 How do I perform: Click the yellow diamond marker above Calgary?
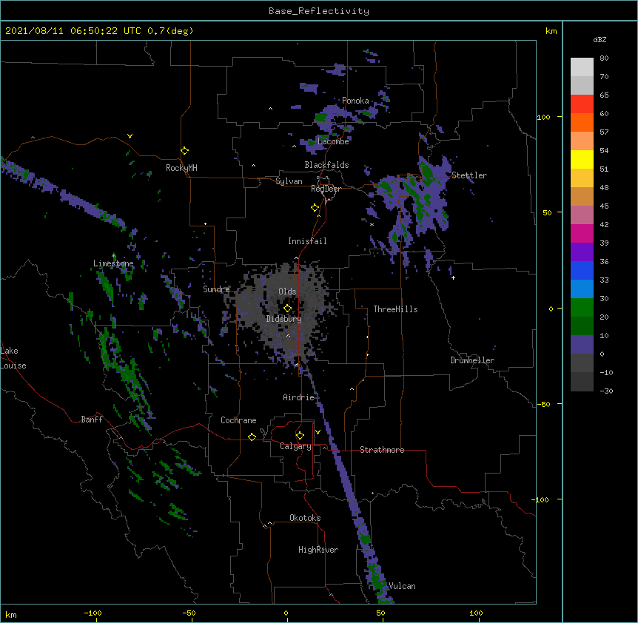(x=300, y=436)
